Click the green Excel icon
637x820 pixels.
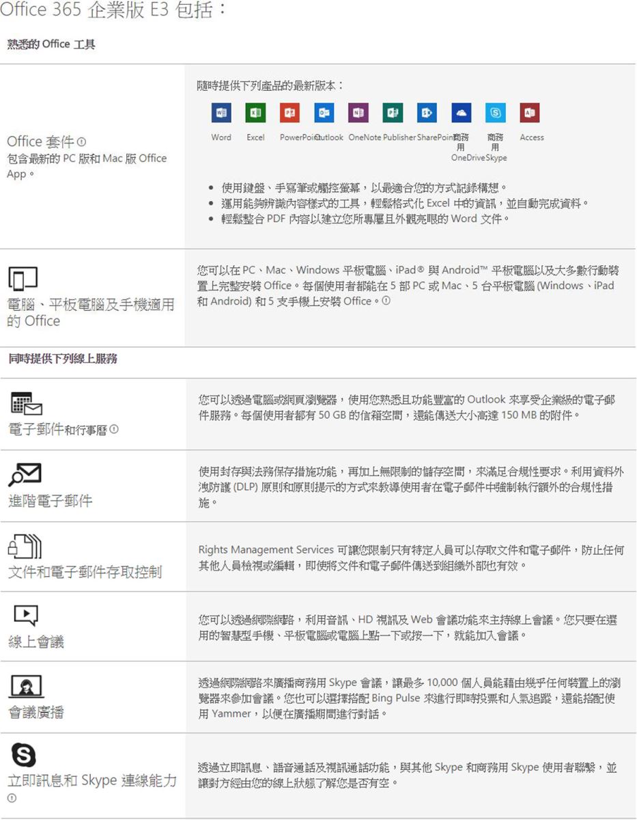[255, 113]
